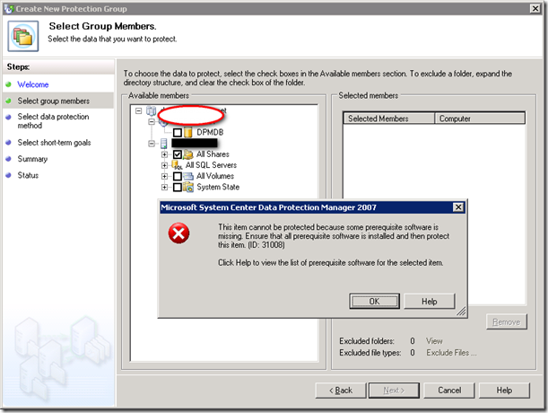548x413 pixels.
Task: Expand the All Shares node
Action: (164, 154)
